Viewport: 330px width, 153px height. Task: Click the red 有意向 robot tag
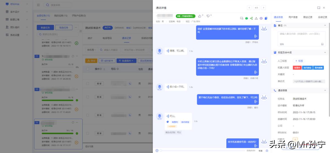pyautogui.click(x=297, y=67)
